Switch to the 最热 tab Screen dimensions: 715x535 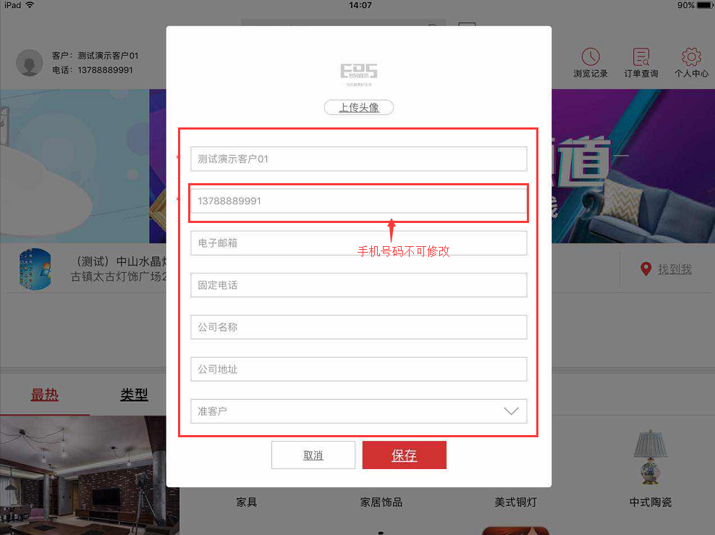45,395
